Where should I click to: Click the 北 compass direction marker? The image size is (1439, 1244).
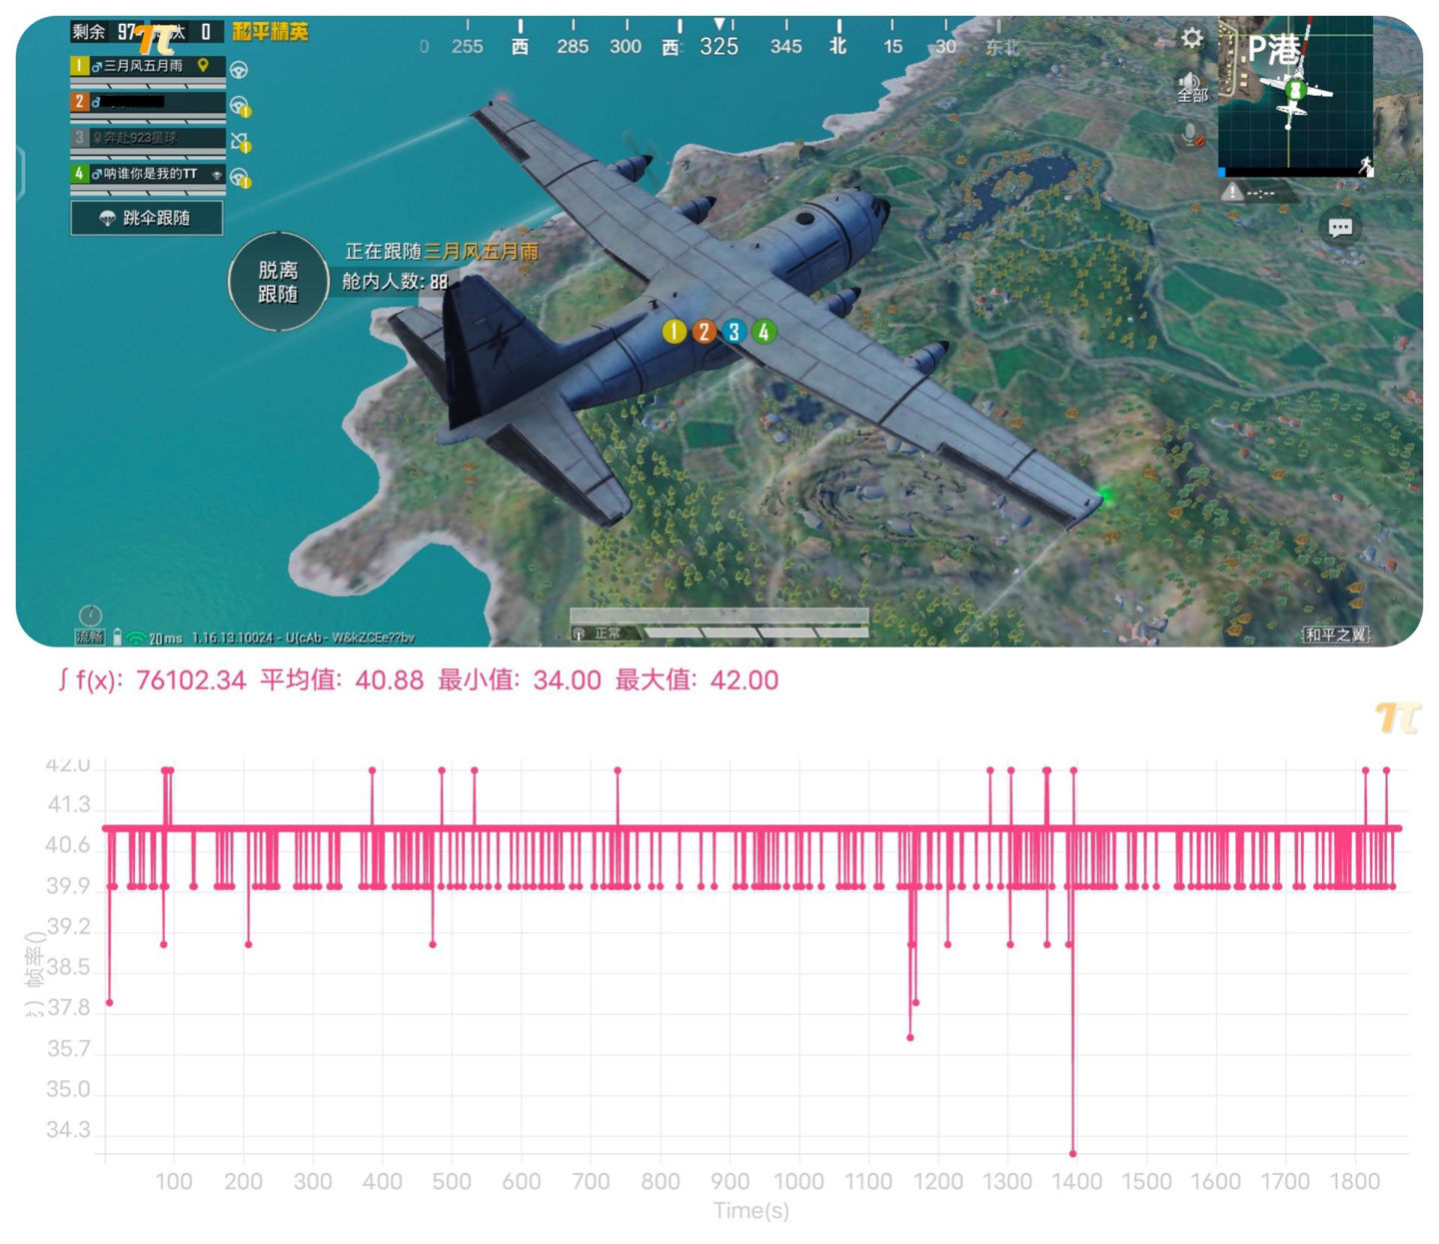[838, 46]
